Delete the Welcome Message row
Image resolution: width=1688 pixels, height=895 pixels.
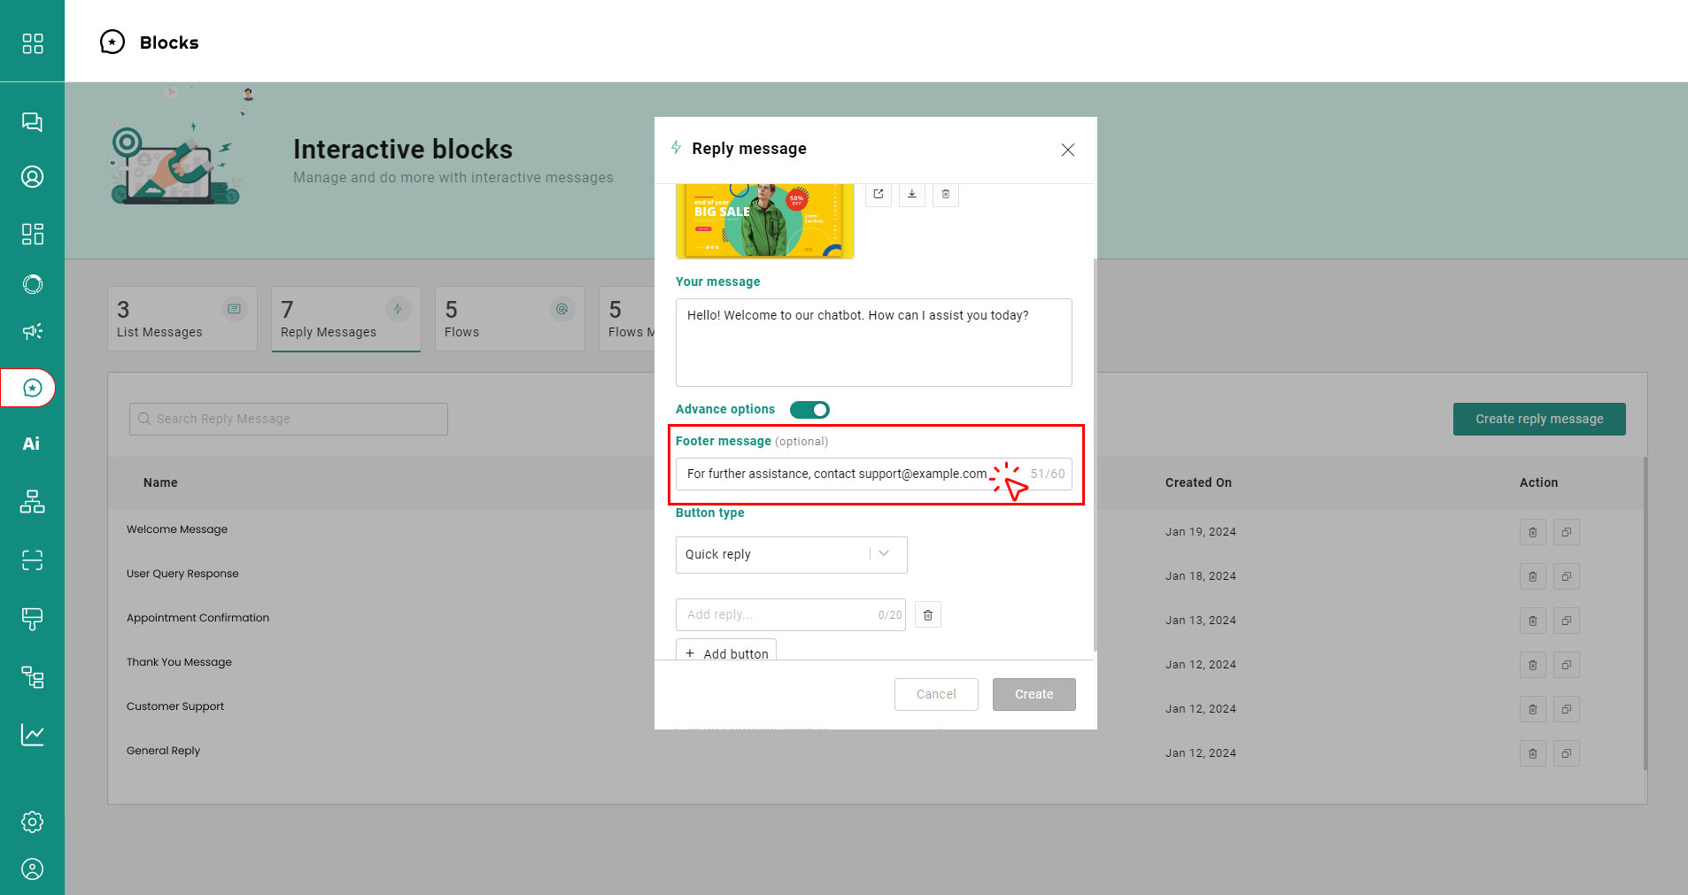1532,532
